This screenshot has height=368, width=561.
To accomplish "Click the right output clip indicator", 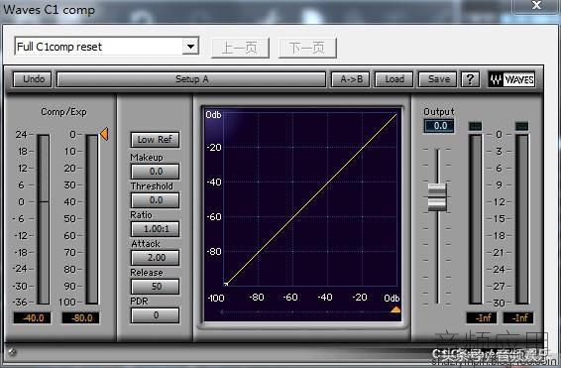I will (x=521, y=126).
